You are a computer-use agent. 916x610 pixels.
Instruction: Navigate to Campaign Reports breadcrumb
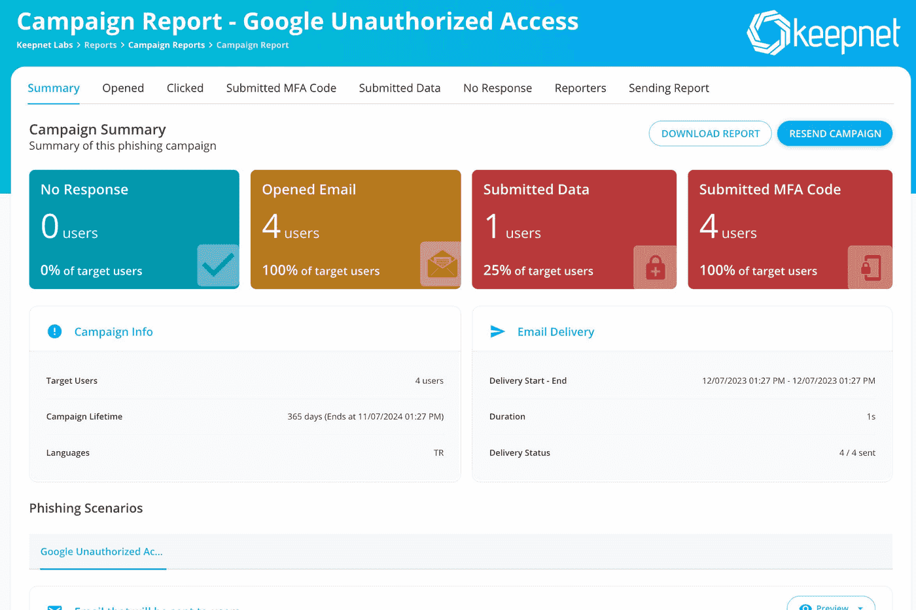pos(167,45)
